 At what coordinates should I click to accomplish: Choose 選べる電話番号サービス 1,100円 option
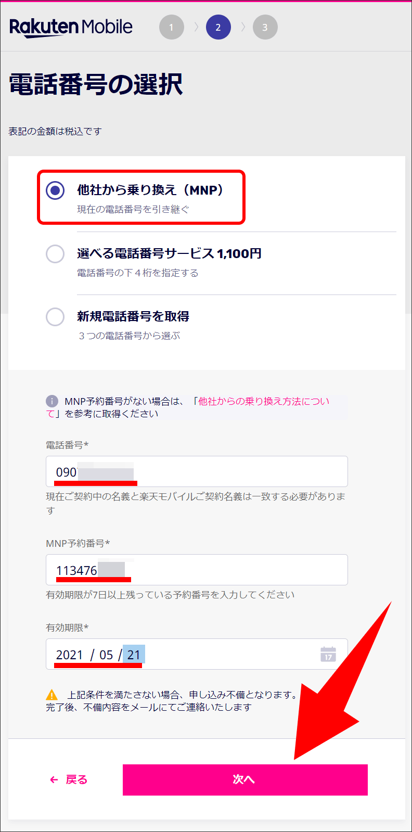55,254
